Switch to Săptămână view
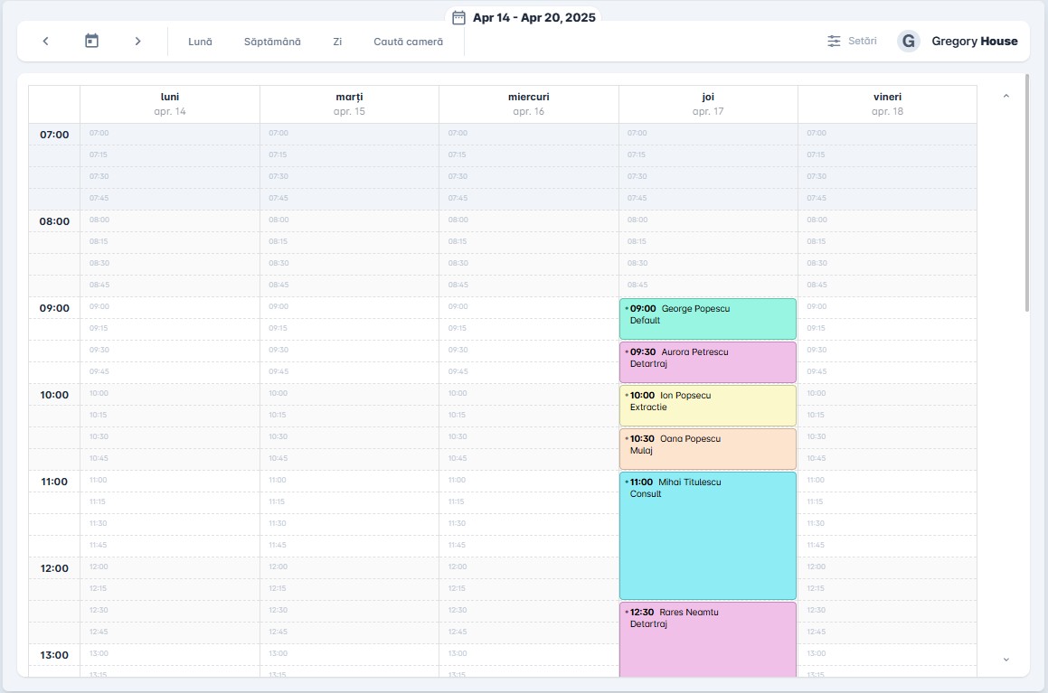 click(x=272, y=42)
